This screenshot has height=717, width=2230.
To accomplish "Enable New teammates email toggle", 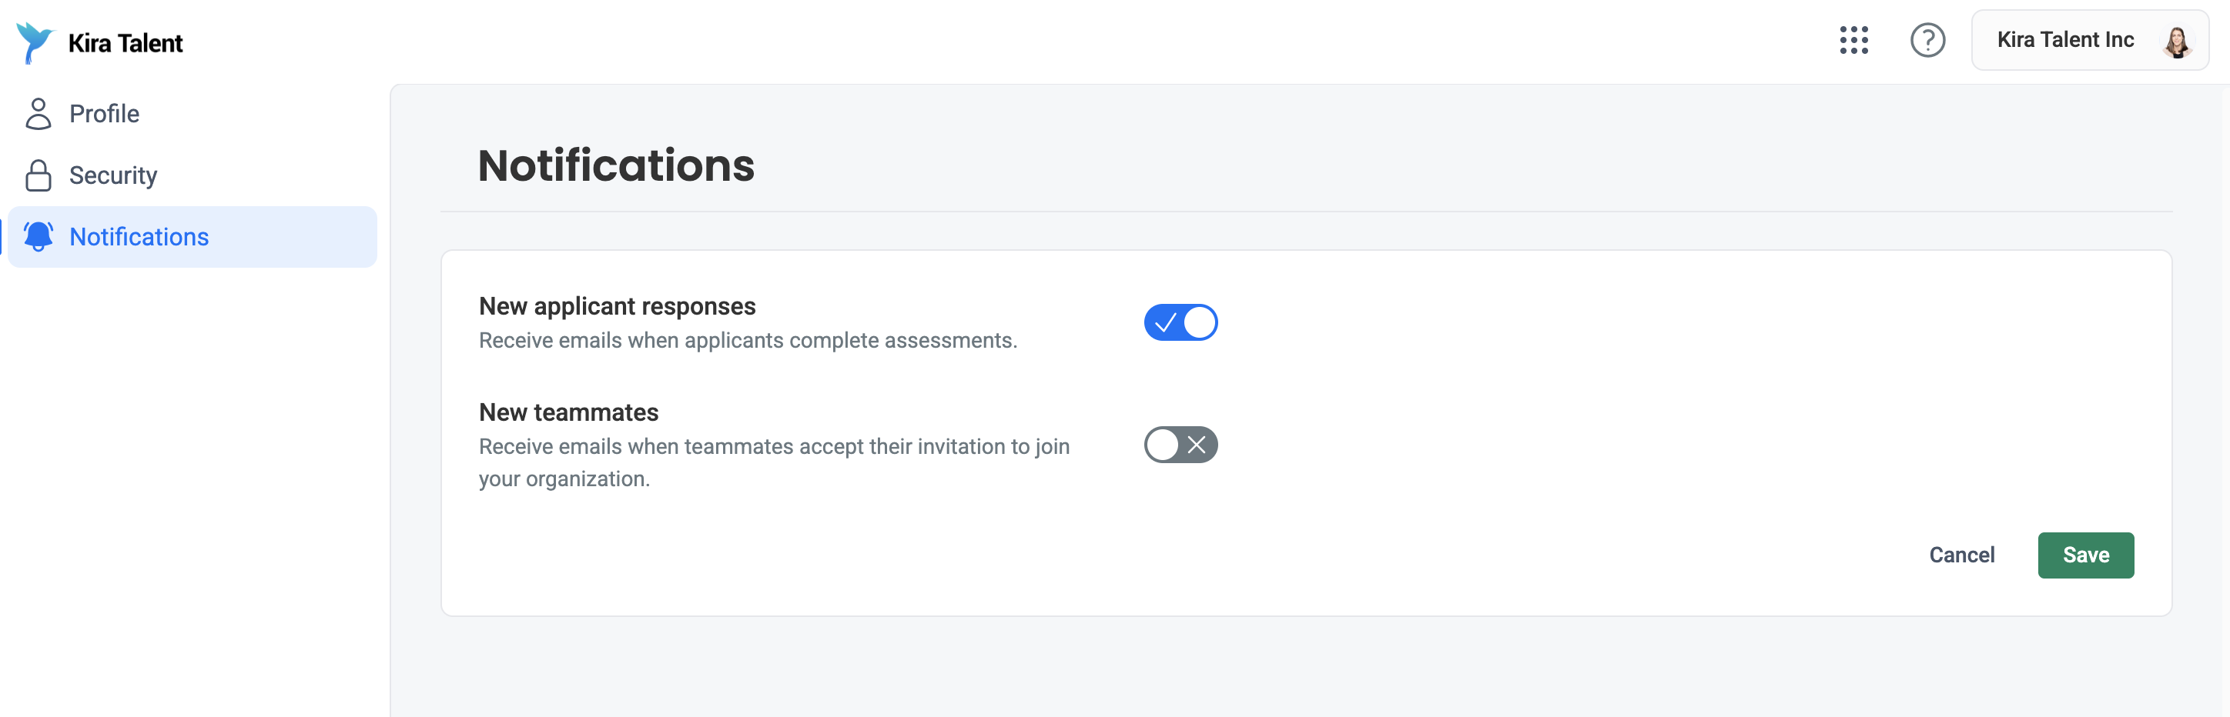I will pyautogui.click(x=1180, y=445).
